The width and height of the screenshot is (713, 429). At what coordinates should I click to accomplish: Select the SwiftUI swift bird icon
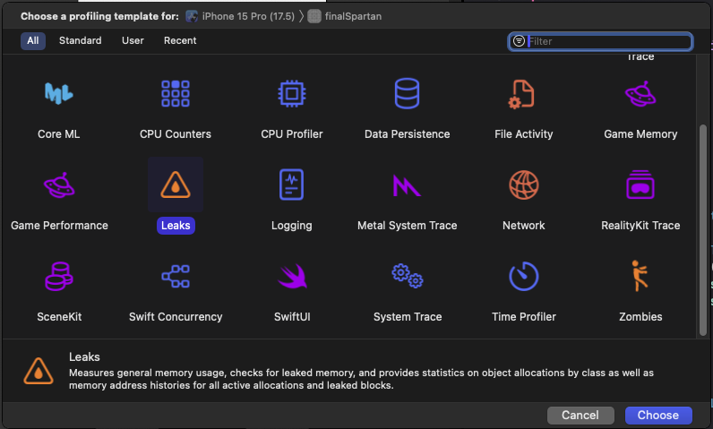[x=292, y=276]
